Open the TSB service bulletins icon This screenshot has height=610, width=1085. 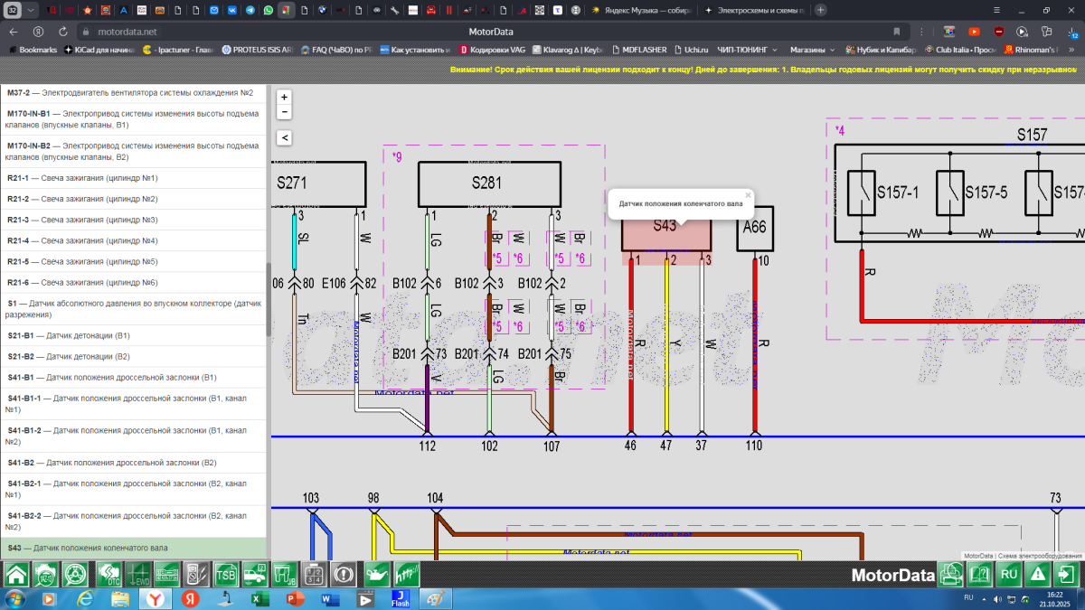(x=226, y=574)
